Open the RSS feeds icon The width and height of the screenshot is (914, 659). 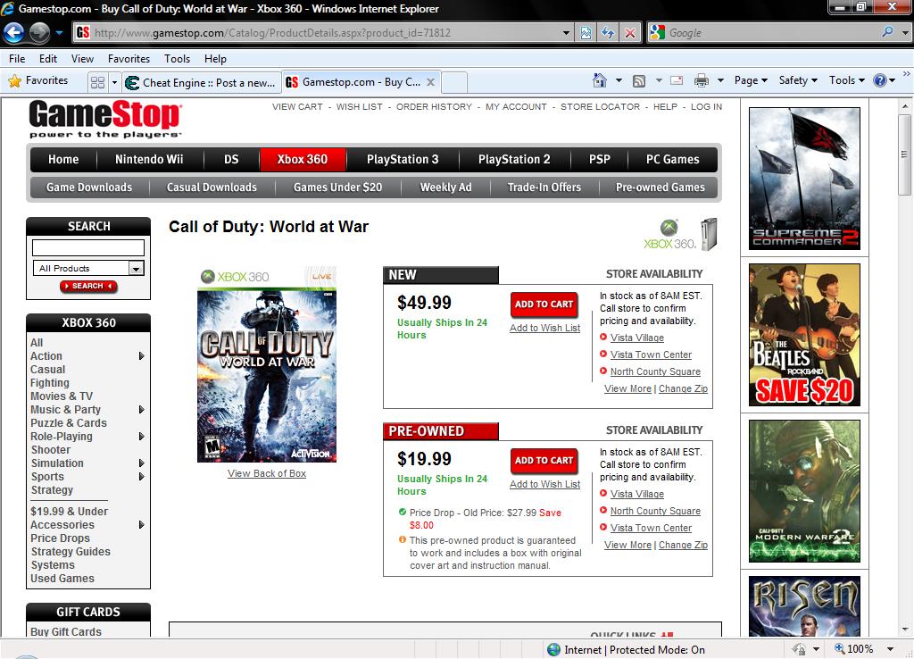coord(639,80)
